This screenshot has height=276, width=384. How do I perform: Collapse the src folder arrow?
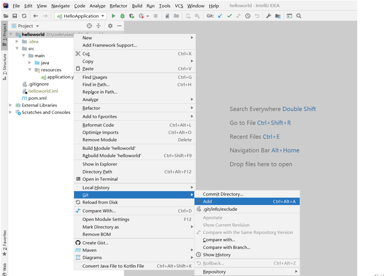click(17, 48)
